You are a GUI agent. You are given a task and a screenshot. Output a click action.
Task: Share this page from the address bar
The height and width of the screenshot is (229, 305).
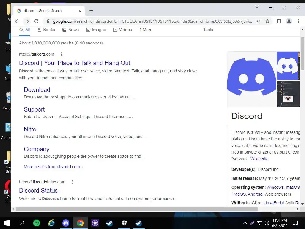tap(258, 21)
